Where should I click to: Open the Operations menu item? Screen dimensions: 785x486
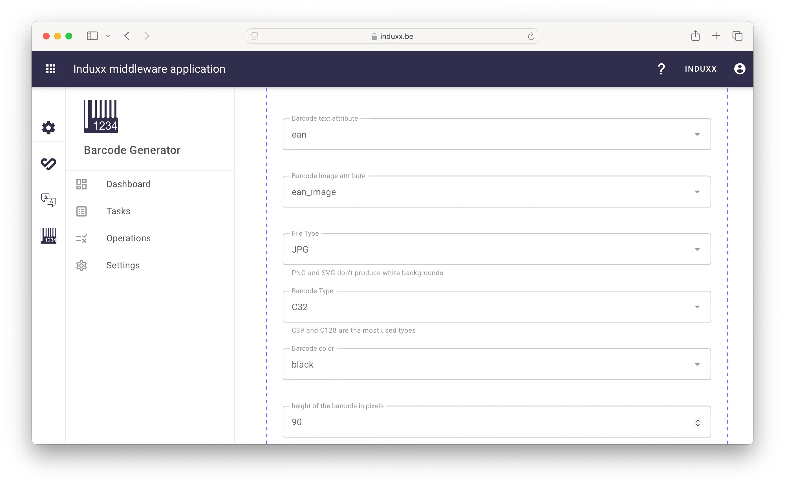pyautogui.click(x=128, y=238)
